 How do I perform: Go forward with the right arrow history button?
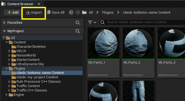[78, 12]
